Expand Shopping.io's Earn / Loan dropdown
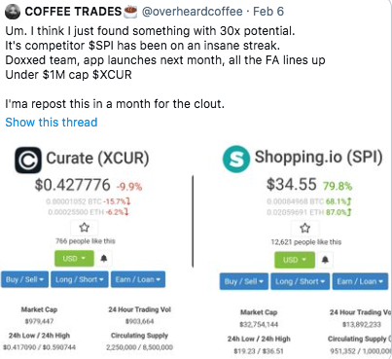This screenshot has width=392, height=359. coord(360,281)
